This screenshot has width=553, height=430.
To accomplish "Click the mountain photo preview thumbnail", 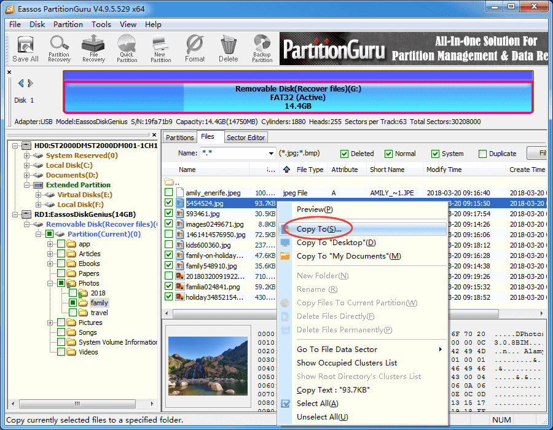I will pos(208,366).
